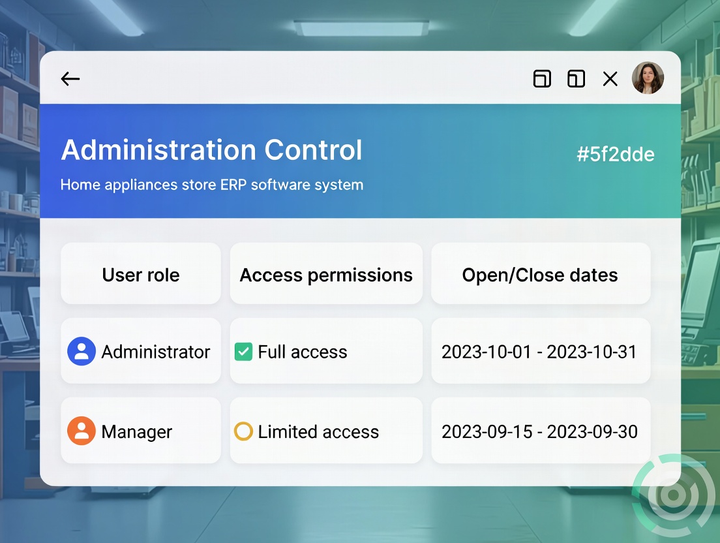The height and width of the screenshot is (543, 720).
Task: Select the Limited access radio button
Action: click(243, 431)
